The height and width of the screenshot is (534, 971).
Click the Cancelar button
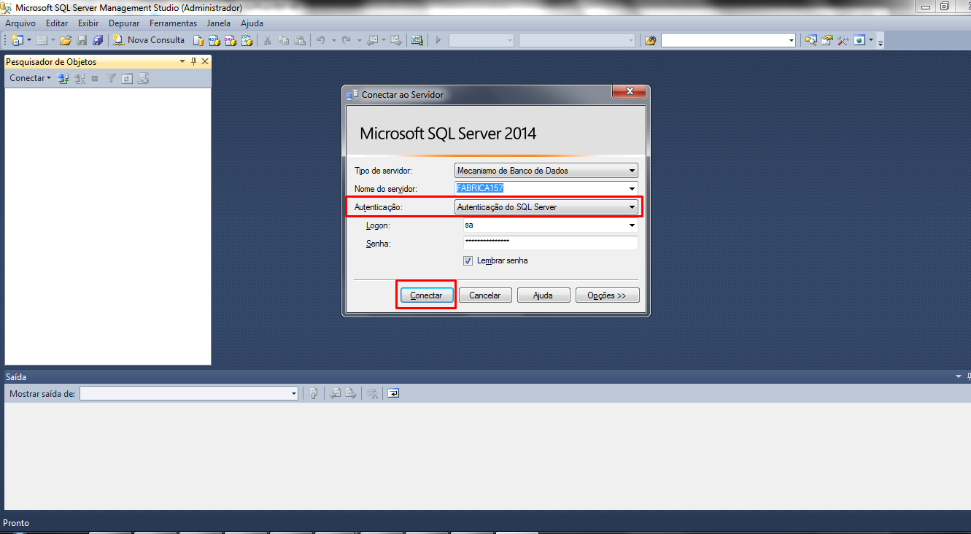pyautogui.click(x=484, y=295)
